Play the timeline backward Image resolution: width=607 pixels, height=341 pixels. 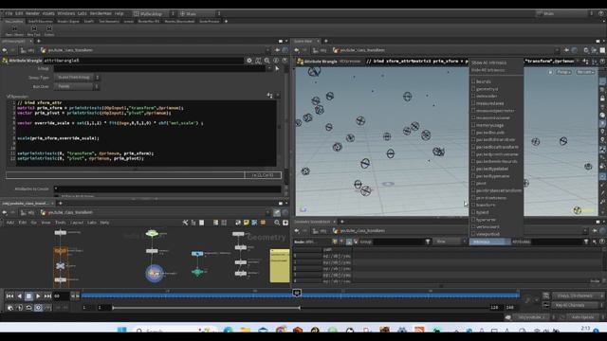pos(19,296)
